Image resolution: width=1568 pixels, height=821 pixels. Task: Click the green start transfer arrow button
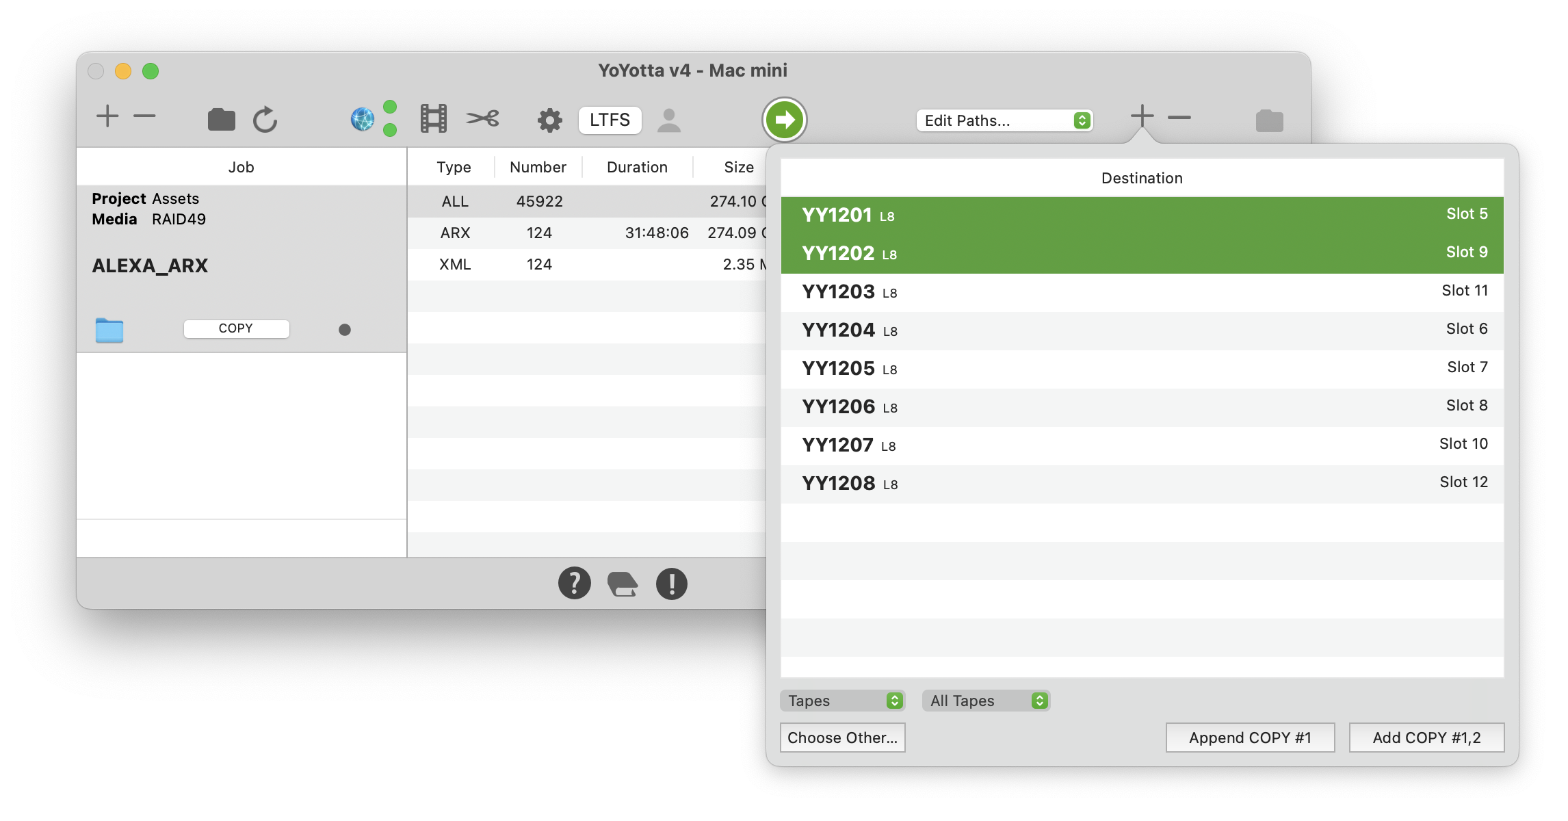[x=785, y=120]
